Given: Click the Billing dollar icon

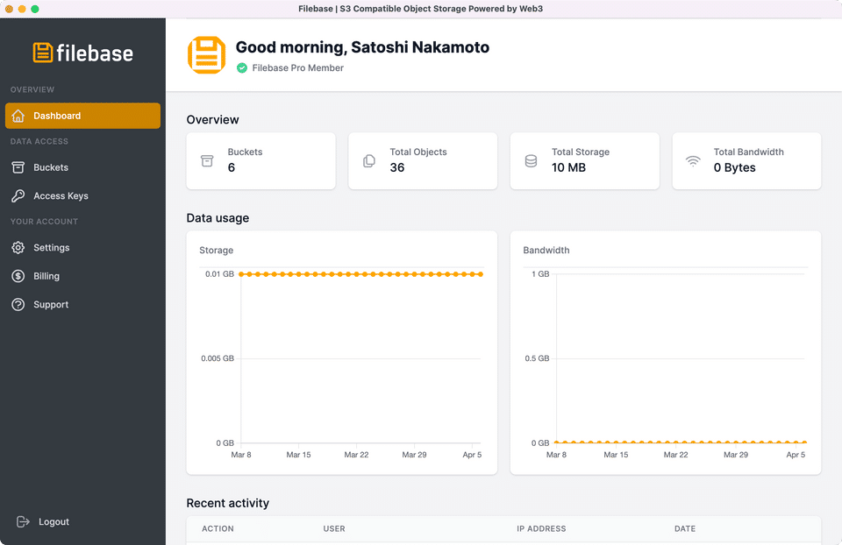Looking at the screenshot, I should tap(18, 276).
